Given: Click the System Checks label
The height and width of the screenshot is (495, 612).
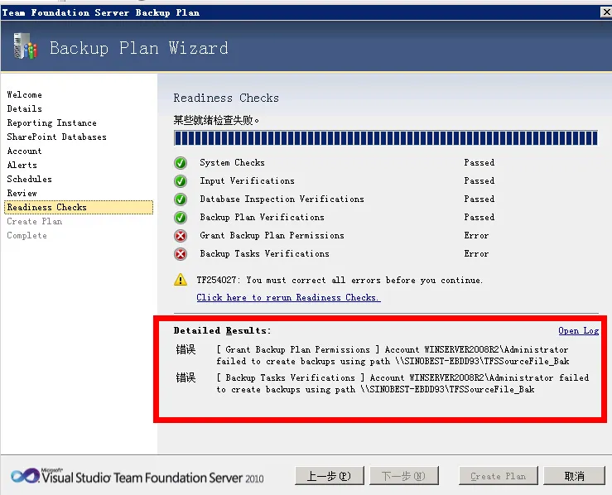Looking at the screenshot, I should (x=232, y=163).
